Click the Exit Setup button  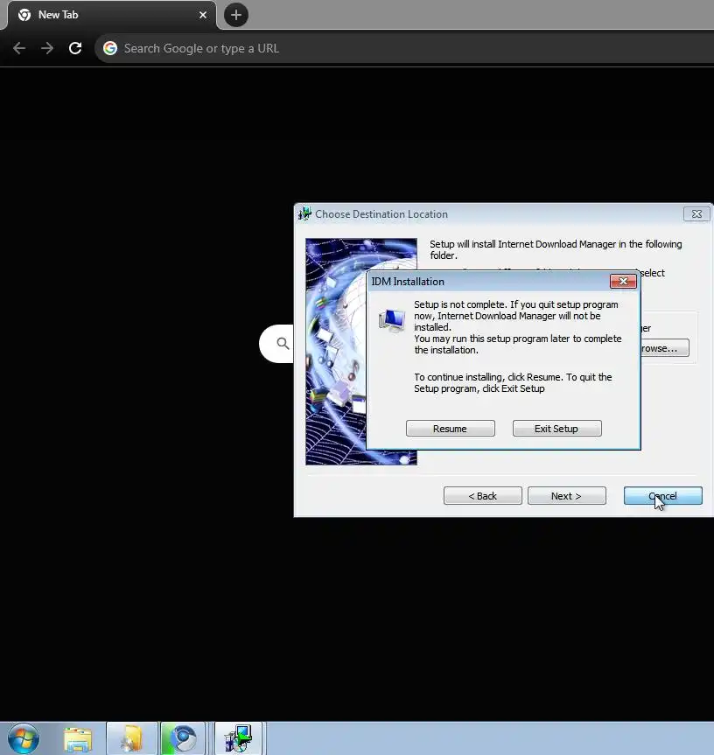point(556,429)
